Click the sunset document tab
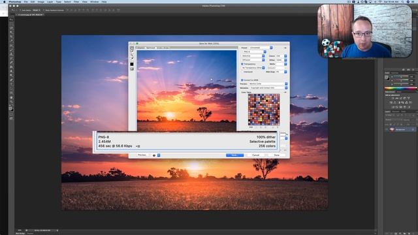 point(30,14)
